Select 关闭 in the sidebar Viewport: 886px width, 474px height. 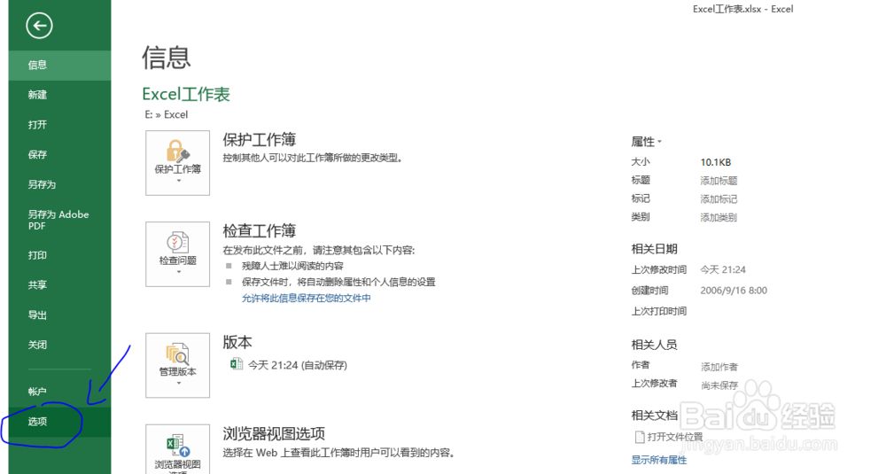point(60,346)
